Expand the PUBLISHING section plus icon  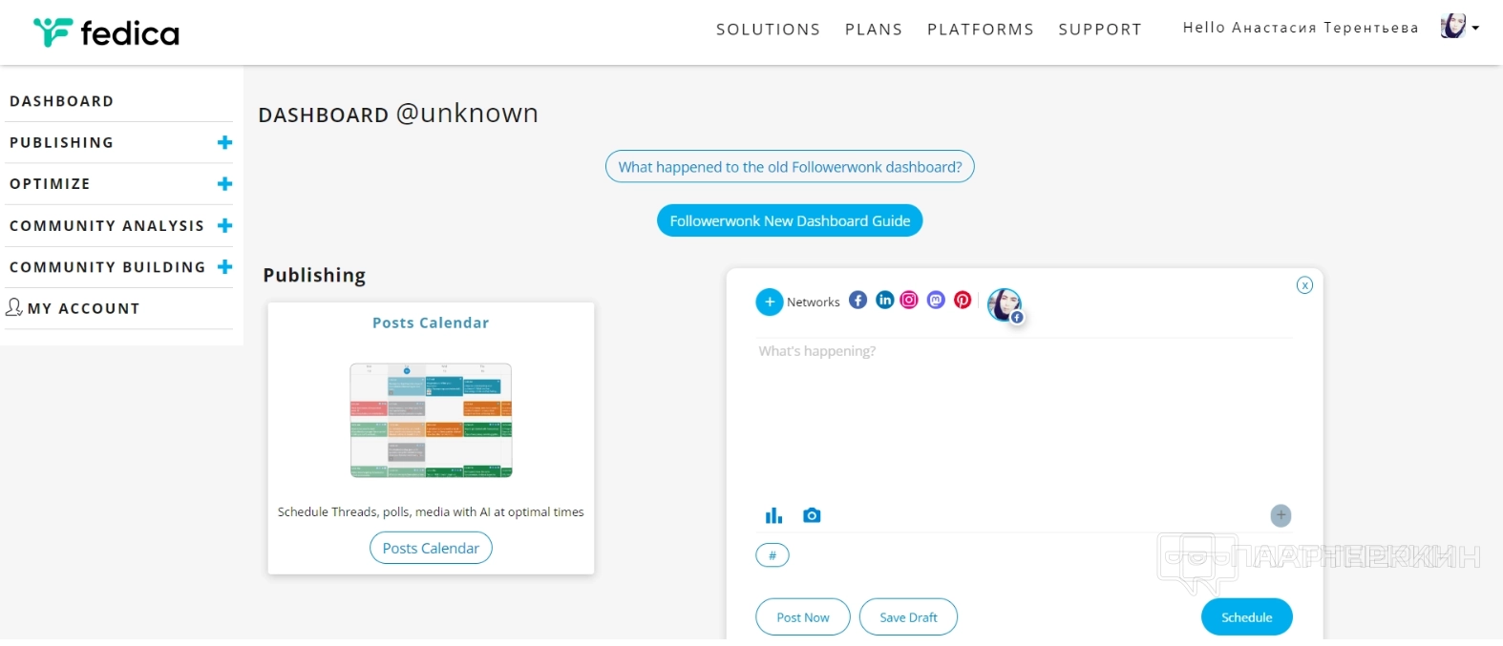[225, 142]
